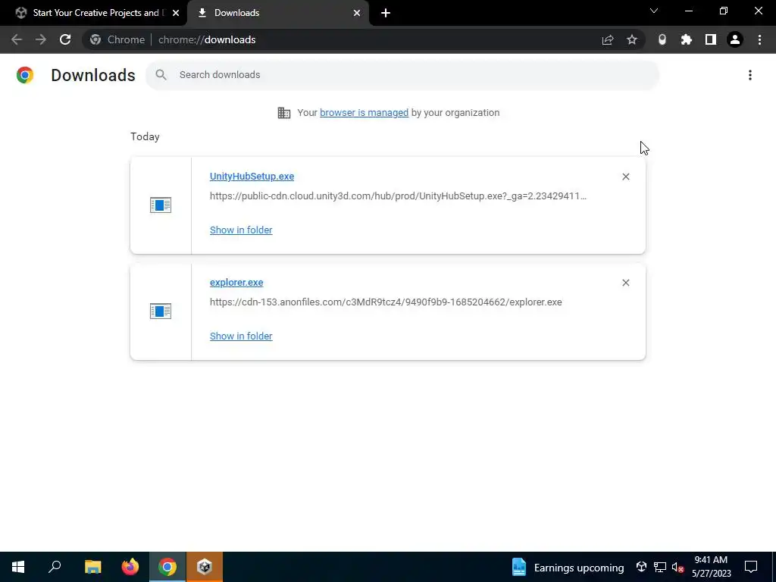The width and height of the screenshot is (776, 582).
Task: Open the UnityHubSetup.exe file link
Action: click(252, 176)
